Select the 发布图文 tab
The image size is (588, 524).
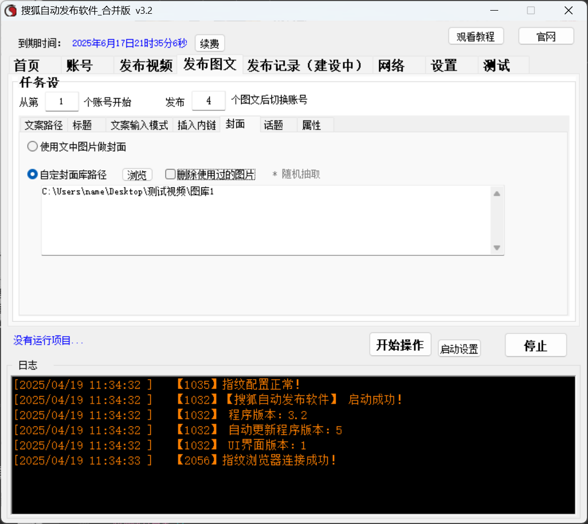[x=210, y=64]
